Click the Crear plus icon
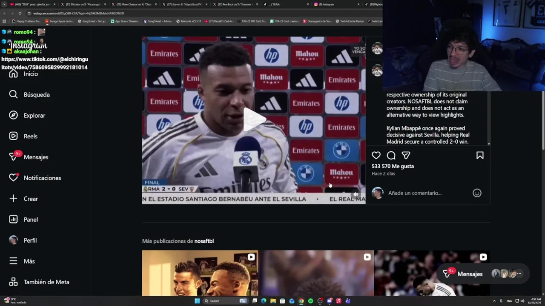 pyautogui.click(x=14, y=198)
